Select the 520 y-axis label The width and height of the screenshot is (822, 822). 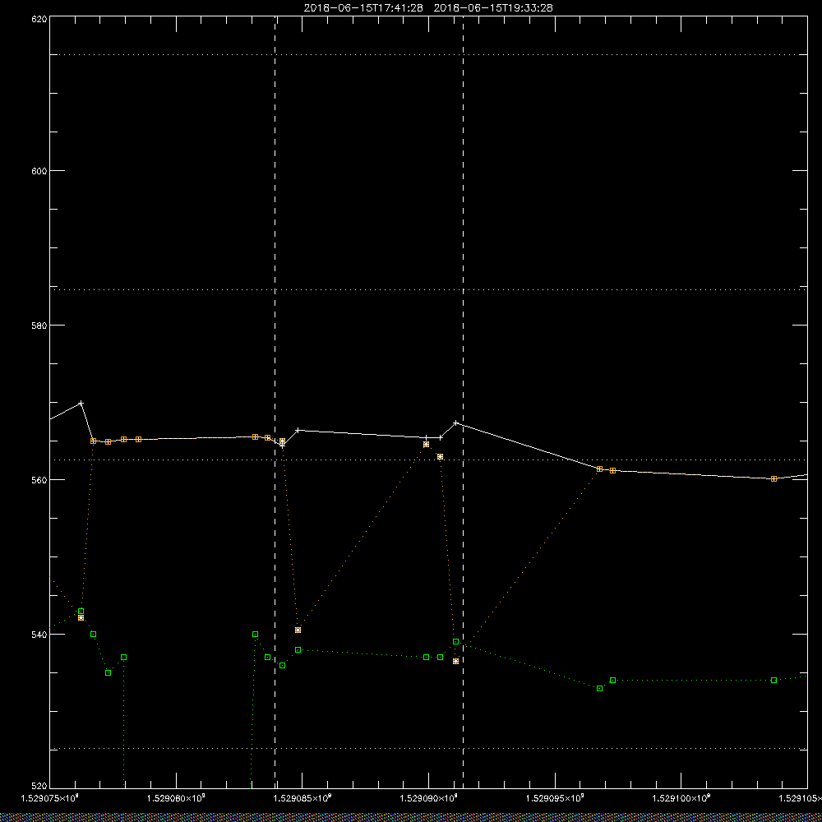click(39, 787)
